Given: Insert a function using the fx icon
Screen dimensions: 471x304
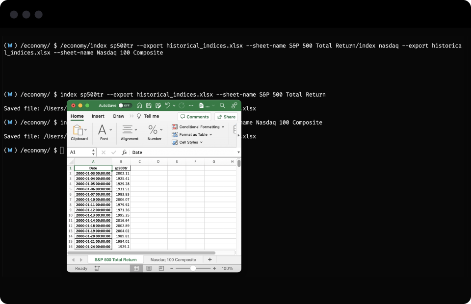Looking at the screenshot, I should [125, 152].
